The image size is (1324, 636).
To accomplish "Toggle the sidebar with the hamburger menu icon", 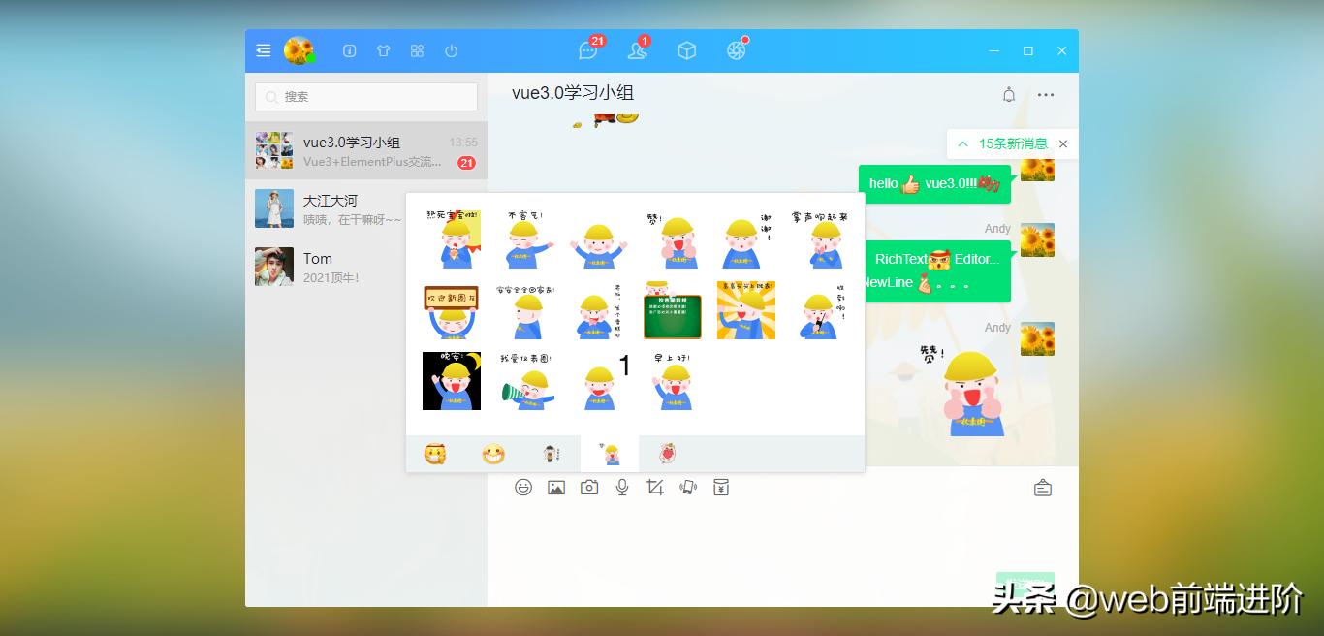I will click(x=263, y=50).
